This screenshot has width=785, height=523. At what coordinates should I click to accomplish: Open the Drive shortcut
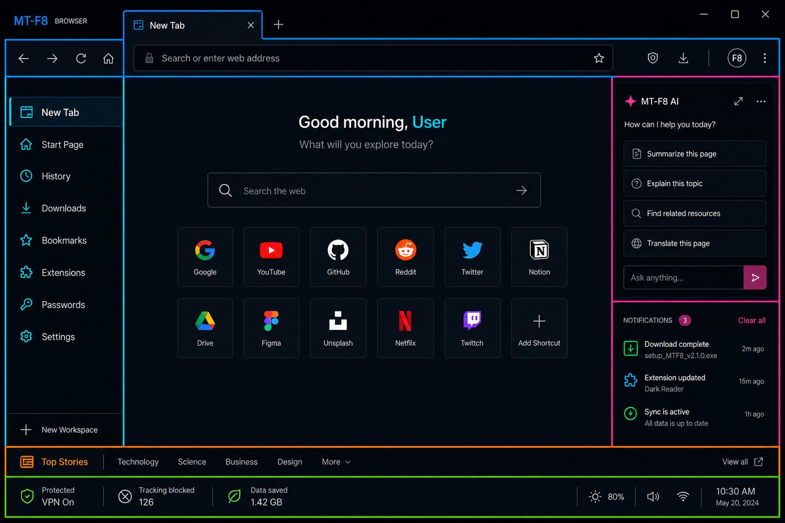(x=205, y=328)
